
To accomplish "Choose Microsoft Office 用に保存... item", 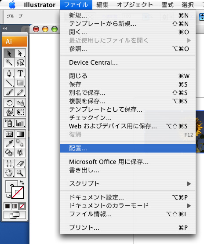I will (x=128, y=162).
